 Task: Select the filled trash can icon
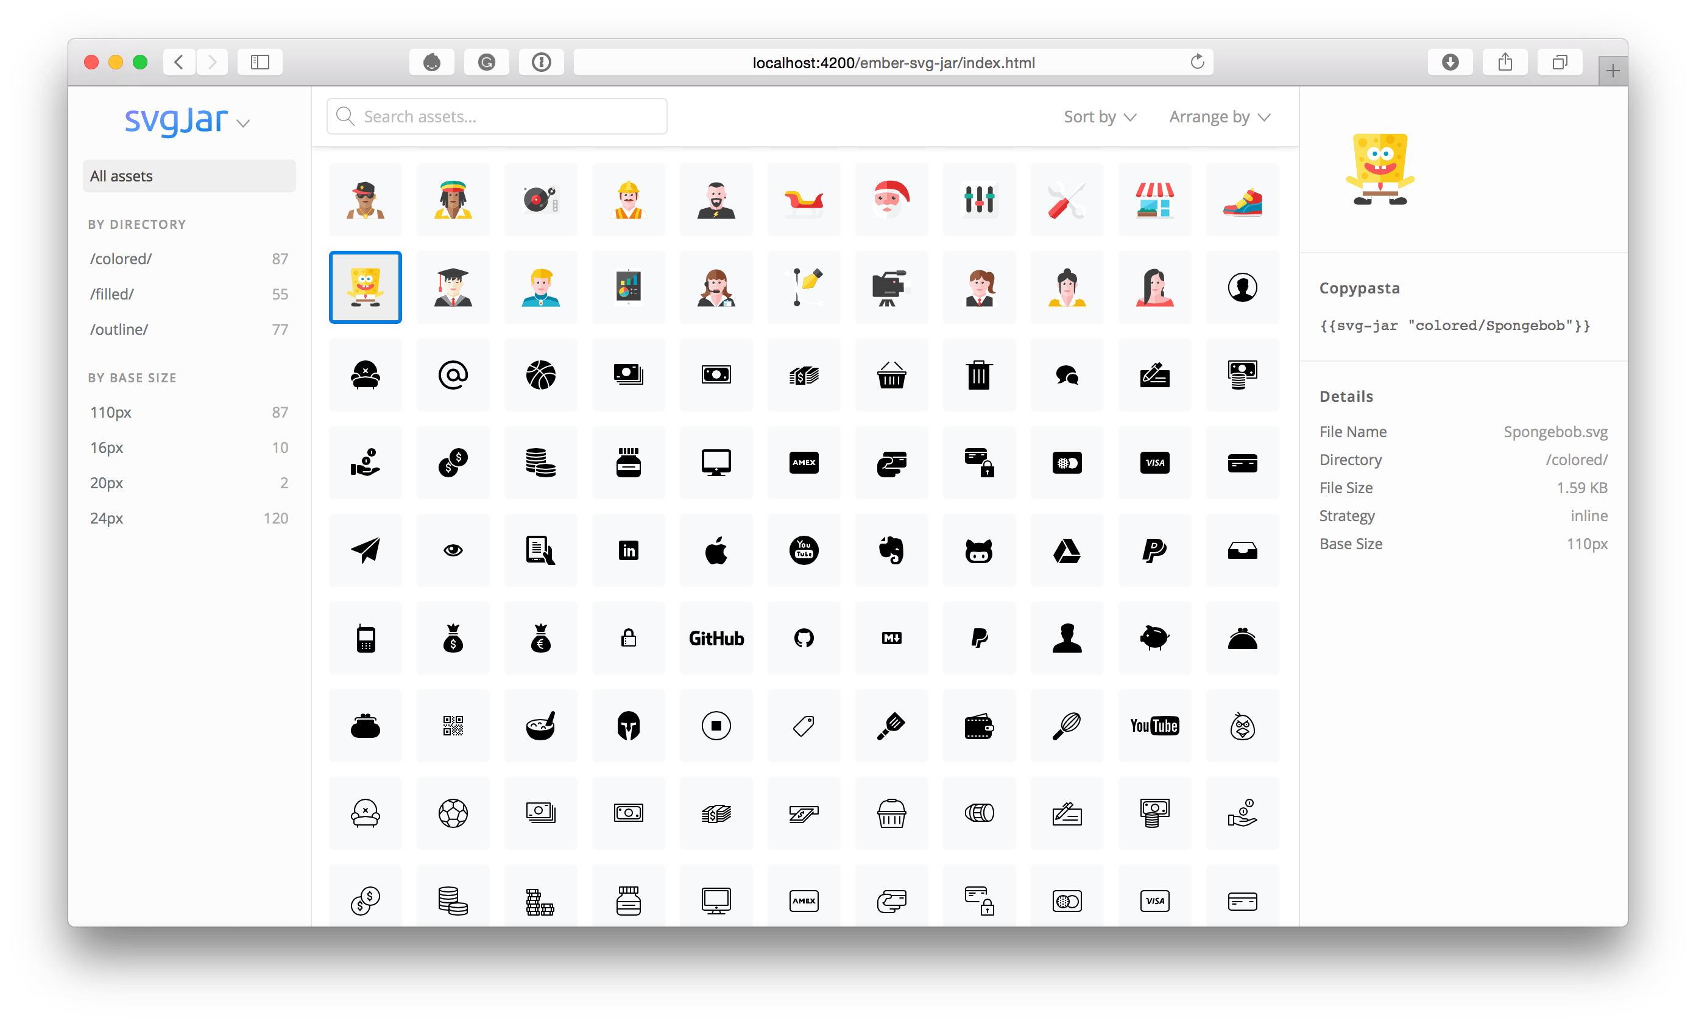(x=979, y=375)
